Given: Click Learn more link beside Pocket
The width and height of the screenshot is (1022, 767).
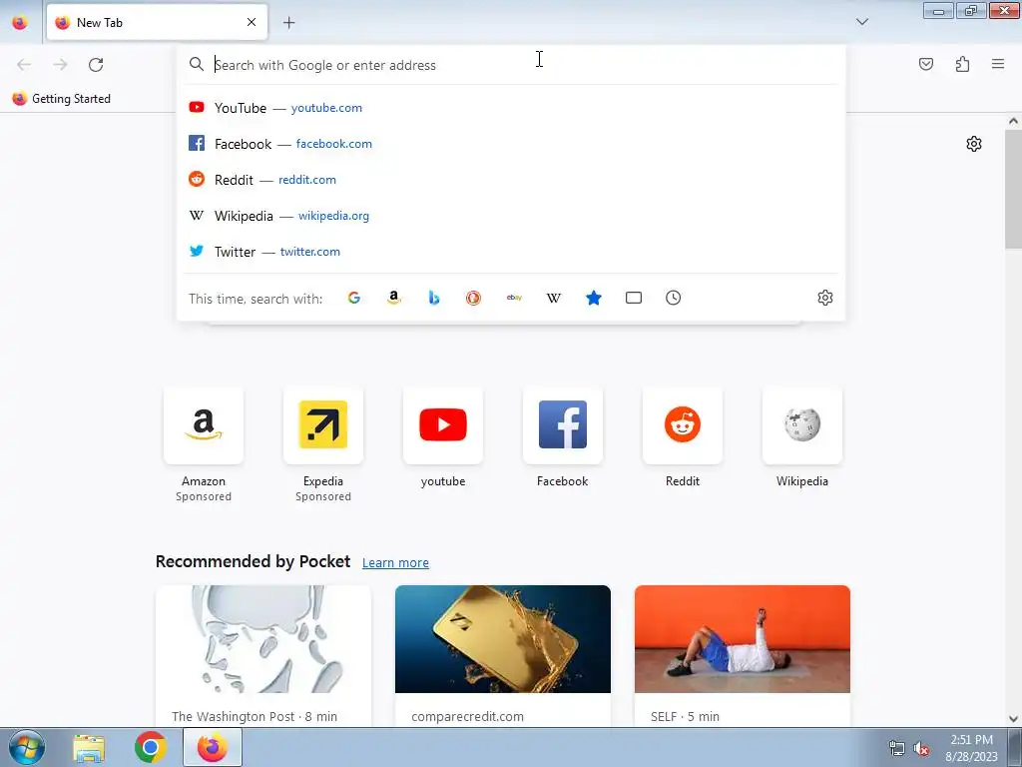Looking at the screenshot, I should (395, 563).
